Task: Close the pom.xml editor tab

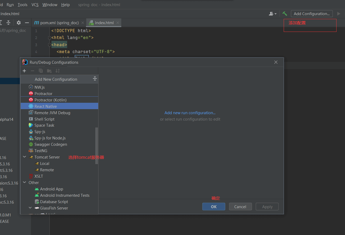Action: pos(83,23)
